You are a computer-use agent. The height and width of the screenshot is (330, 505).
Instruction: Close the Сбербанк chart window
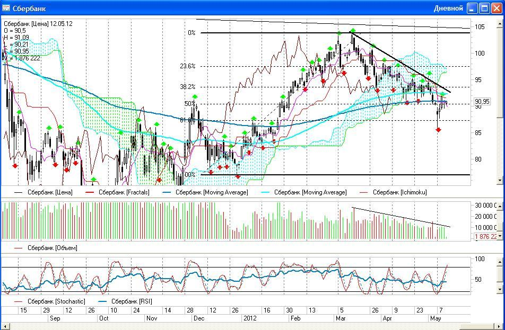pyautogui.click(x=497, y=8)
